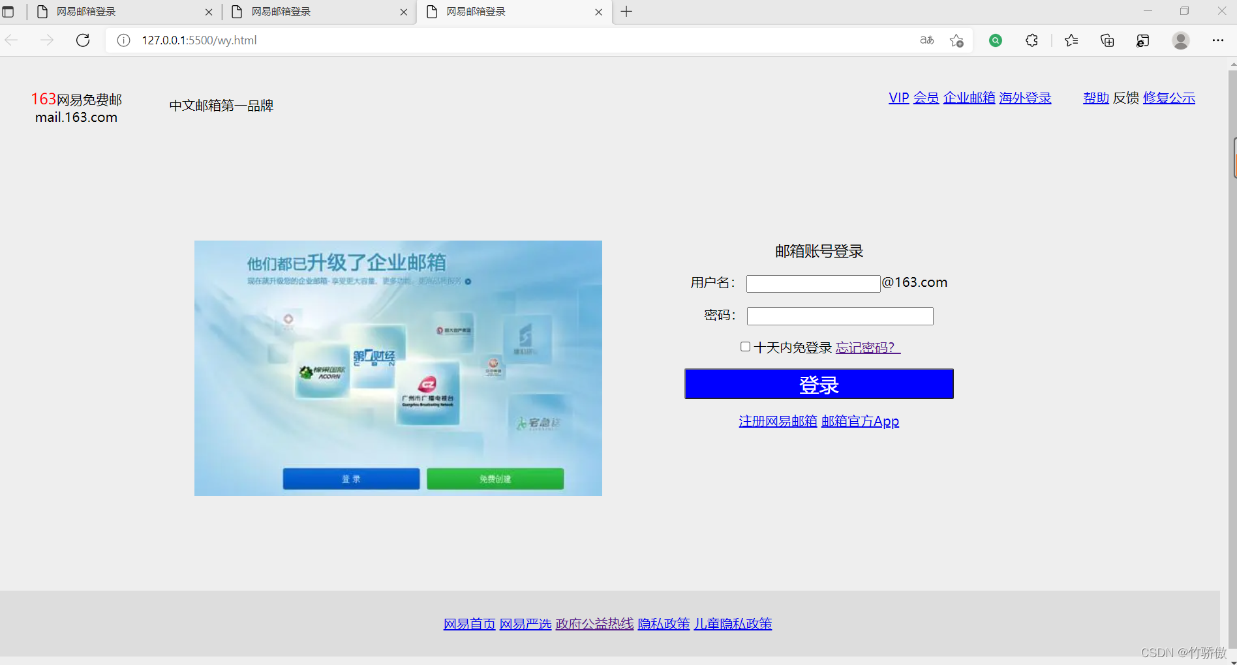
Task: Open the read aloud/translate icon in address bar
Action: [x=926, y=40]
